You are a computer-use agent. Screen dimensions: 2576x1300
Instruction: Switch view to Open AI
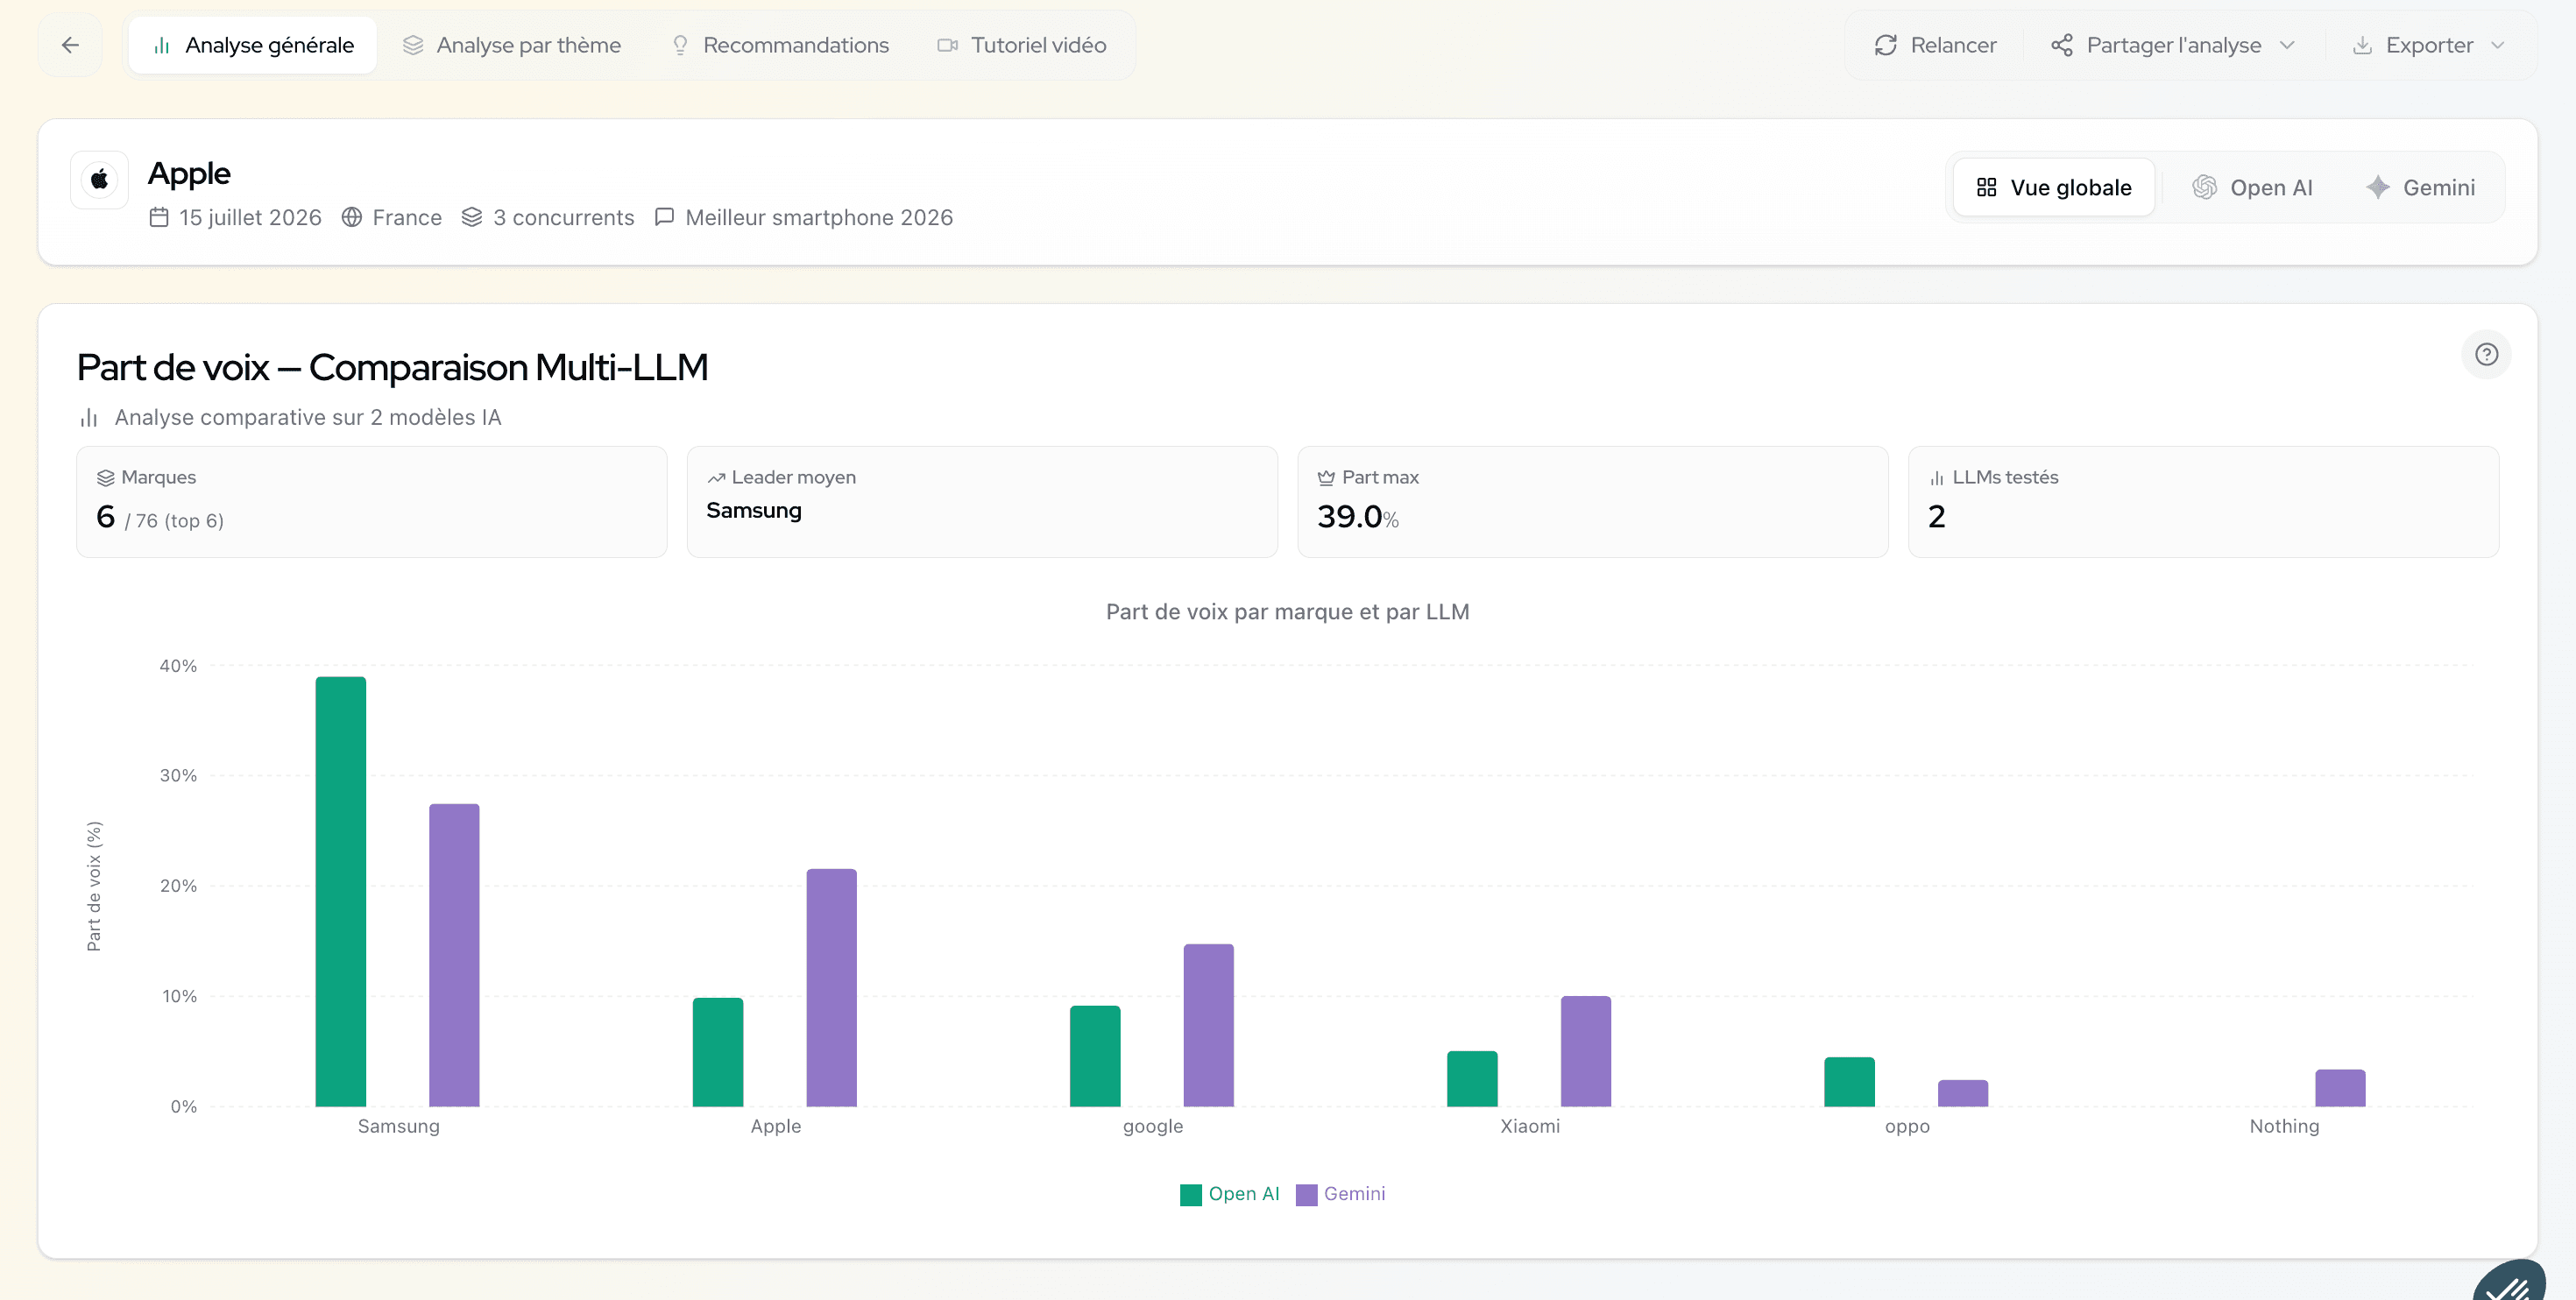pos(2252,187)
